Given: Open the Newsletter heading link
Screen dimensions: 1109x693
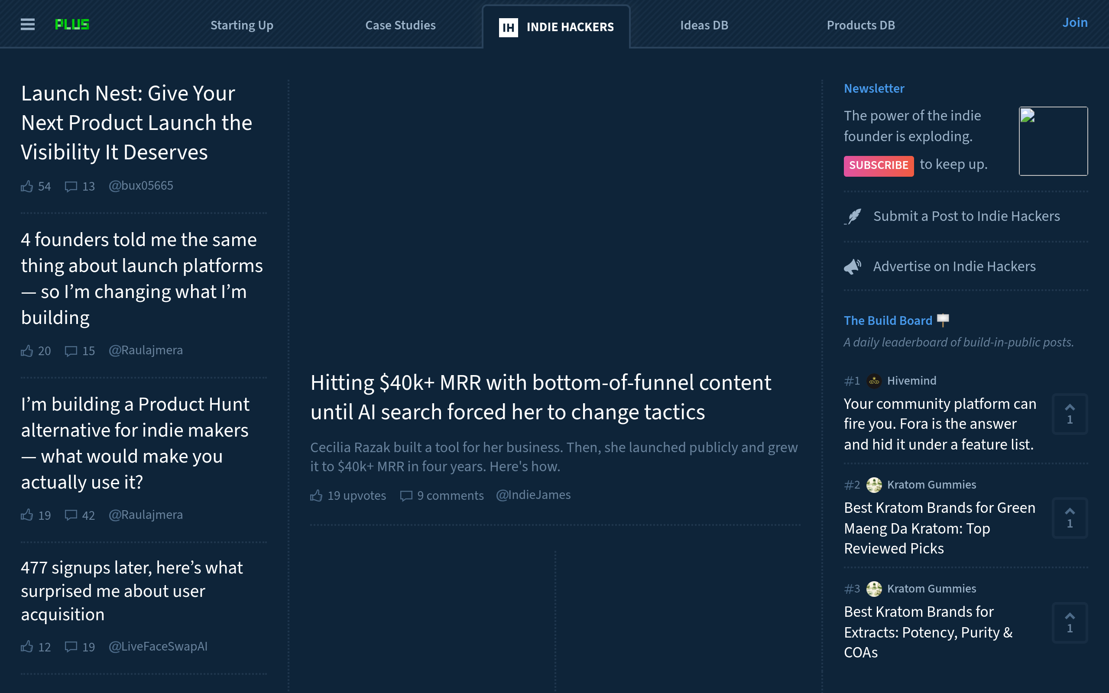Looking at the screenshot, I should 874,88.
